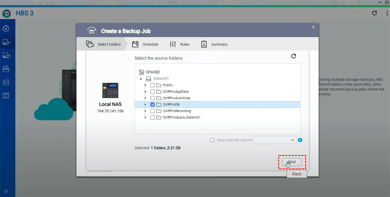Select the Public folder name

168,85
